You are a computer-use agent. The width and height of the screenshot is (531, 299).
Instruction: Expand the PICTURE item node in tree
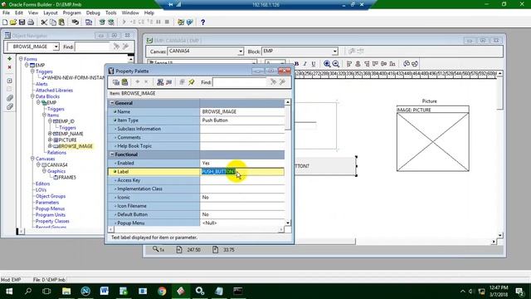click(x=50, y=140)
